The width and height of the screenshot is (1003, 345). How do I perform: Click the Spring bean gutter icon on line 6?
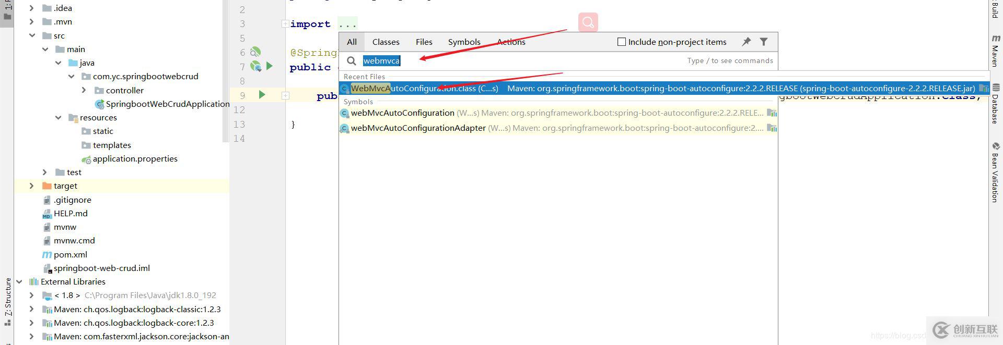255,52
